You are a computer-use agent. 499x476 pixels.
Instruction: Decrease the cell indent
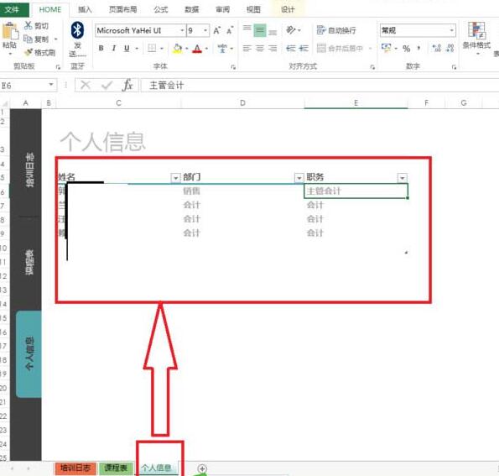click(x=290, y=48)
